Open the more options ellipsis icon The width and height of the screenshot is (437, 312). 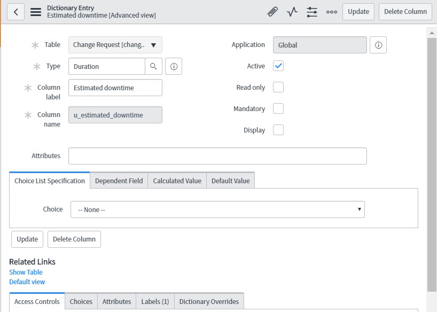coord(332,12)
